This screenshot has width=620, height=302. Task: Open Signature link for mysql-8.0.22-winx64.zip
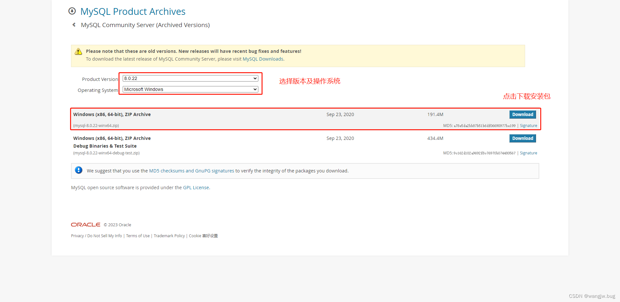(x=528, y=126)
